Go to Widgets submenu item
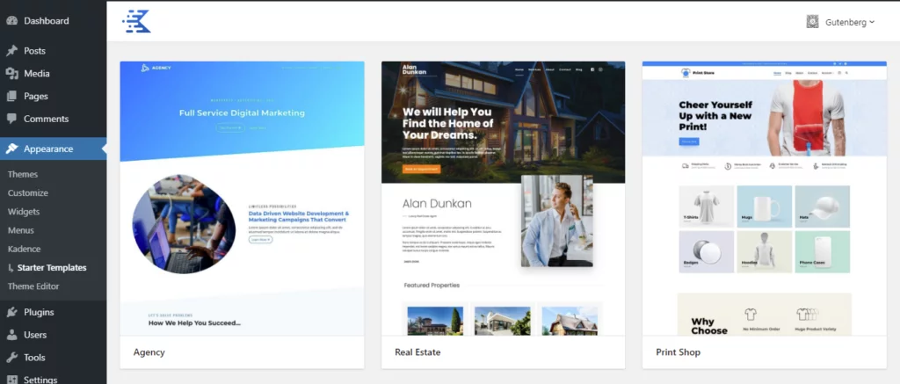Screen dimensions: 900x384 (24, 211)
